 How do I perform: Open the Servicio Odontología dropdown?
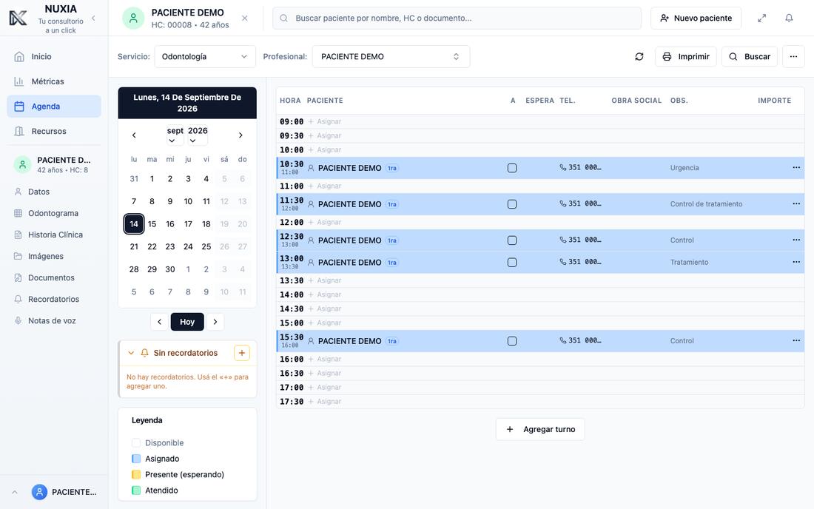click(x=204, y=56)
